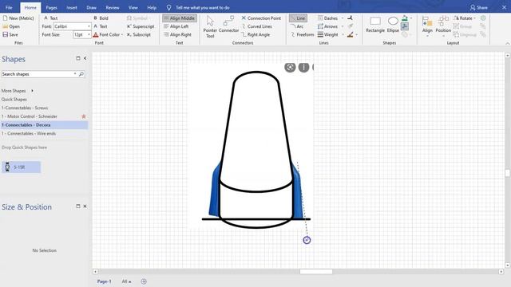
Task: Close the Size & Position panel
Action: (85, 206)
